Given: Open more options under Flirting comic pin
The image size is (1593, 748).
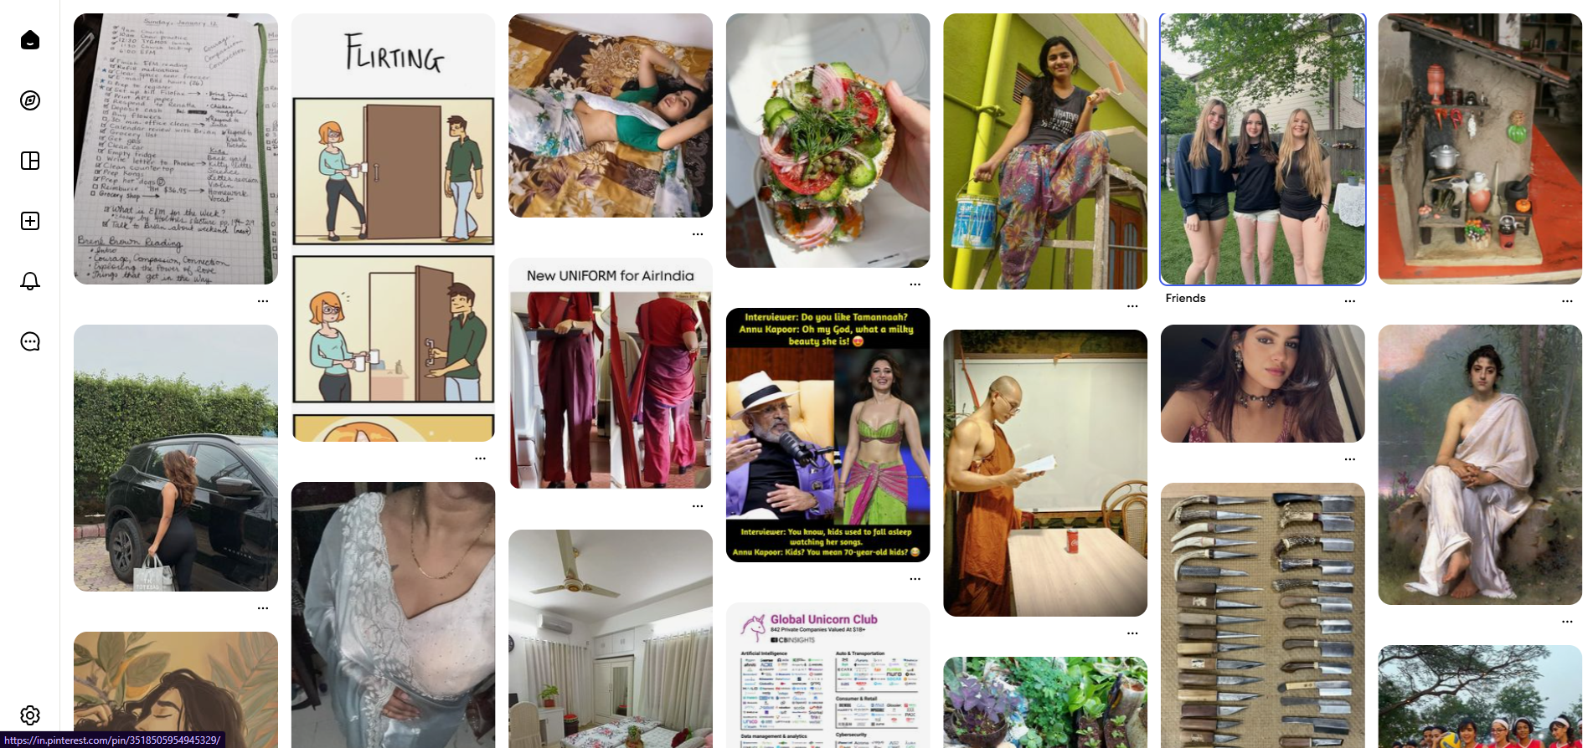Looking at the screenshot, I should coord(480,459).
